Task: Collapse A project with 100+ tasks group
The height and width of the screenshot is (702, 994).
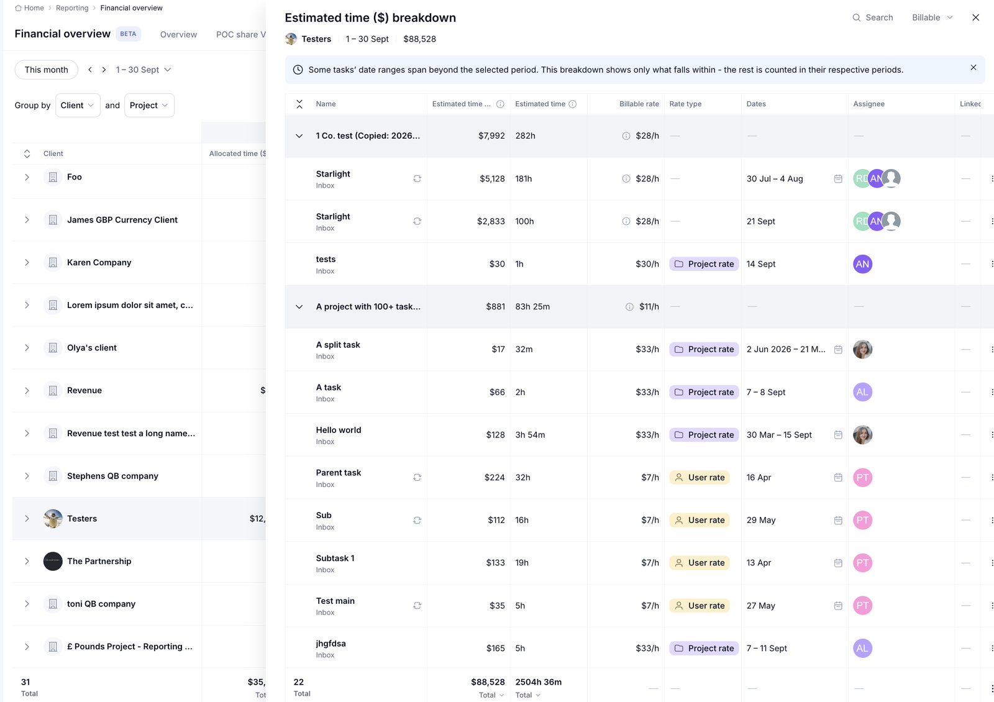Action: [x=299, y=307]
